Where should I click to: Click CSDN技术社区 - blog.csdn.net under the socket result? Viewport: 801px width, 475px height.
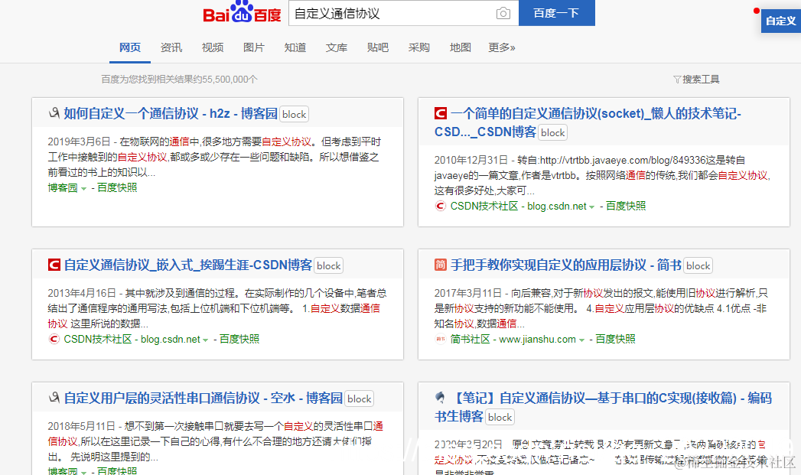coord(518,206)
